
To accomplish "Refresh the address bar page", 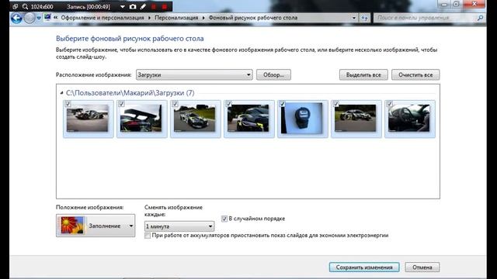I will [364, 18].
